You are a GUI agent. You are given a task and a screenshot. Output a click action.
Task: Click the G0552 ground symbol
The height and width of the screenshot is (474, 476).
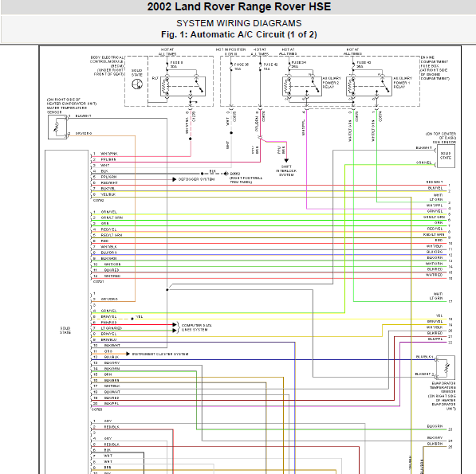coord(226,174)
